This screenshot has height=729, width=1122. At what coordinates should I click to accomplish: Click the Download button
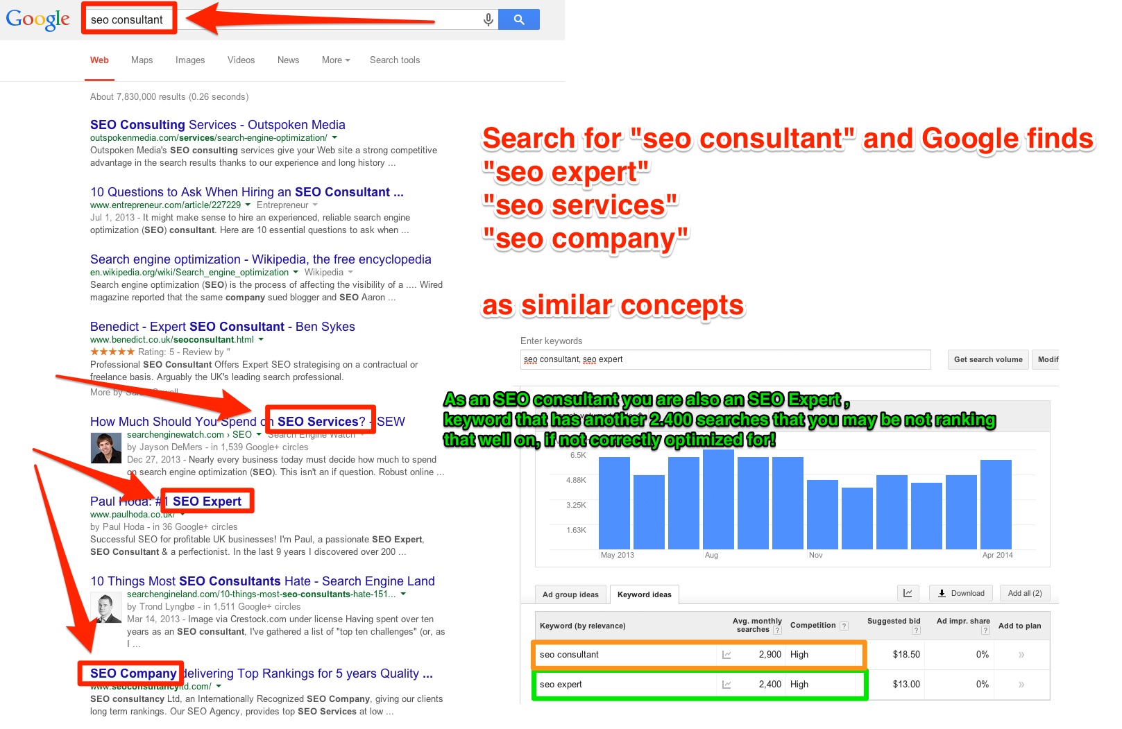(961, 593)
